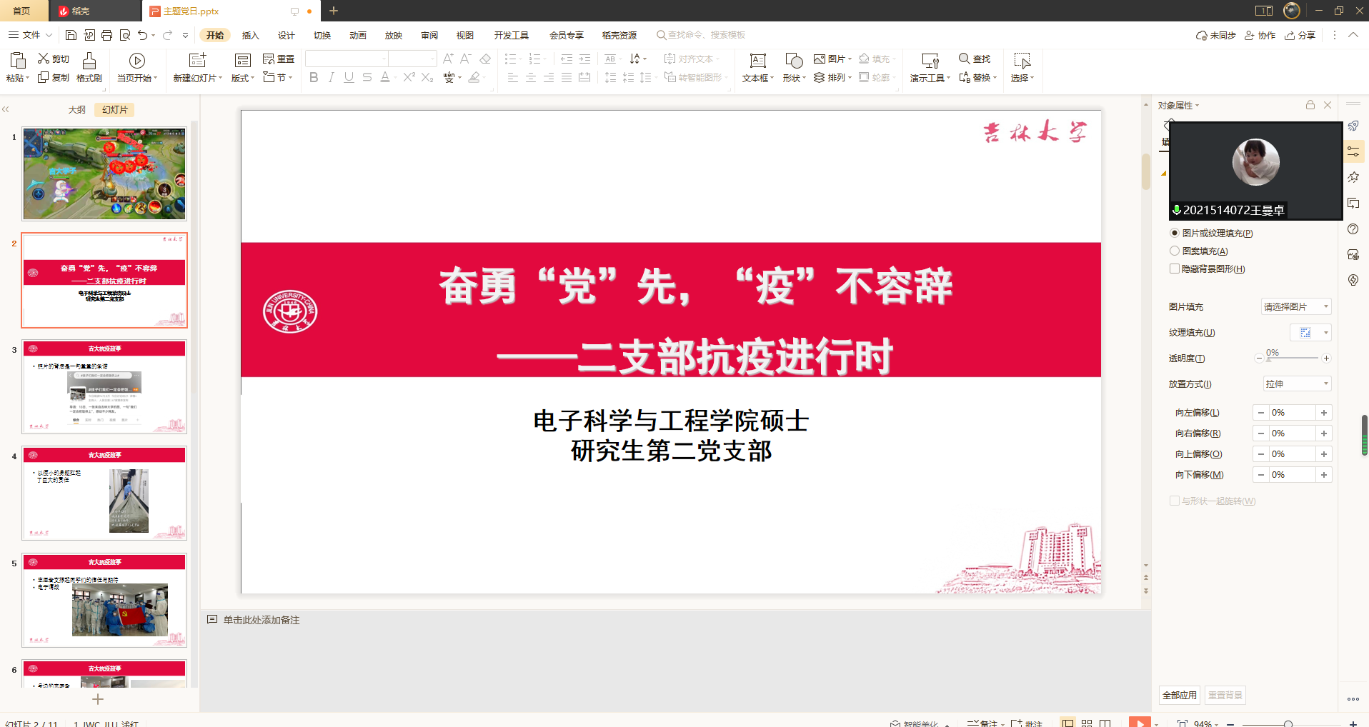The width and height of the screenshot is (1369, 727).
Task: Switch to the 大纲 outline tab
Action: [x=76, y=109]
